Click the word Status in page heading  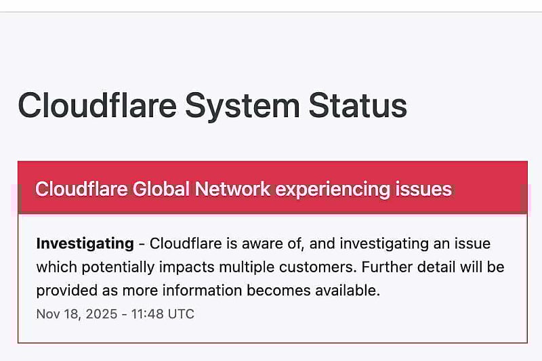pyautogui.click(x=358, y=106)
